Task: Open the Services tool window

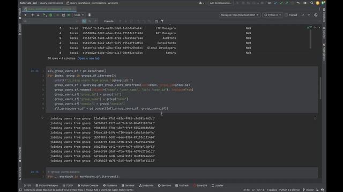Action: 165,186
